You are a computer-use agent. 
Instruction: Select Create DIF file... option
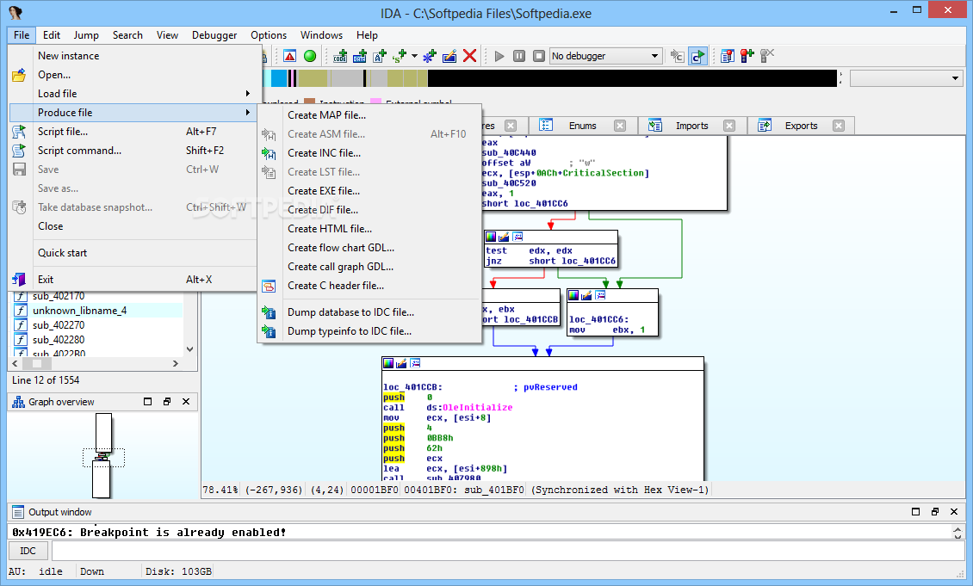click(370, 210)
